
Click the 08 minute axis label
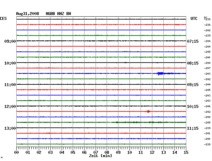click(107, 153)
